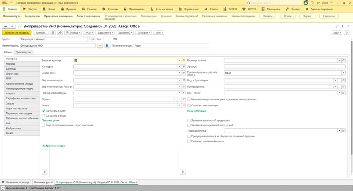Click the blue icon button beside Наименование
Screen dimensions: 353x191
pos(107,46)
